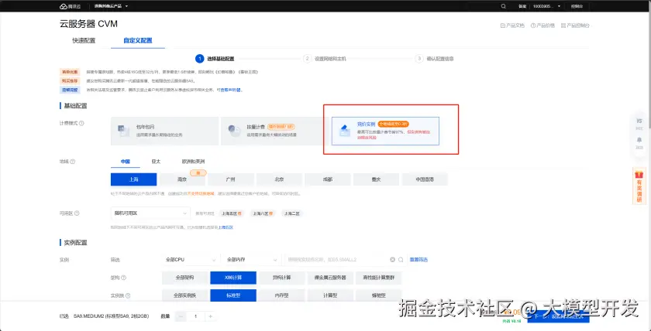The width and height of the screenshot is (651, 331).
Task: Click help icon next to 实例族
Action: 128,295
